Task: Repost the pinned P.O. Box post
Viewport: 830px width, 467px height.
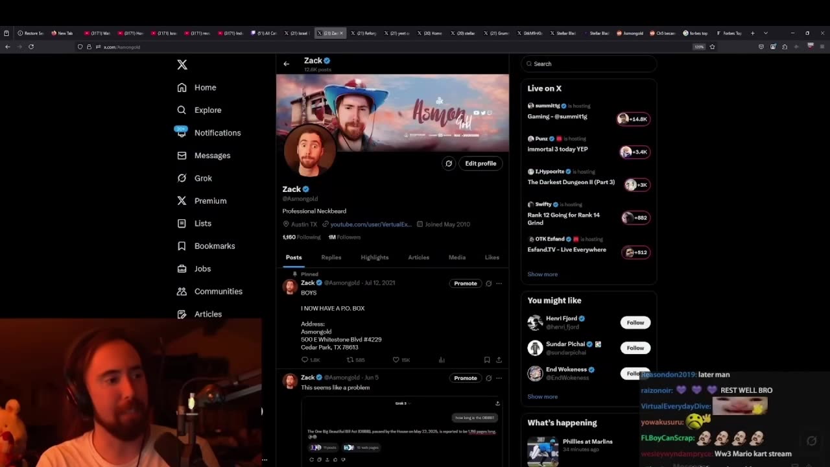Action: click(x=350, y=360)
